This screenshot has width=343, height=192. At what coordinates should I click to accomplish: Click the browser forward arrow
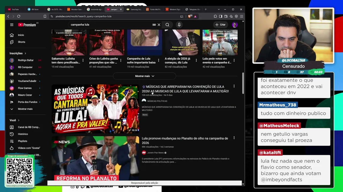coord(13,16)
